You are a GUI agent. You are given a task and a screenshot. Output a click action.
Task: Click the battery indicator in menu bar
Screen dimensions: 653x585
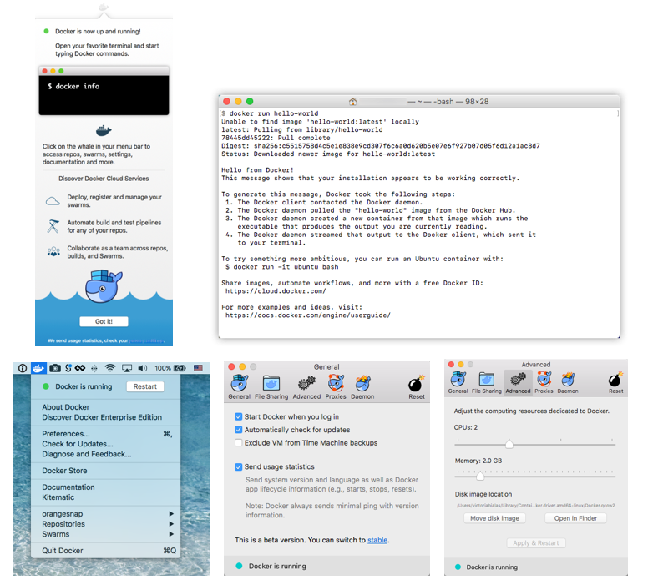tap(180, 368)
